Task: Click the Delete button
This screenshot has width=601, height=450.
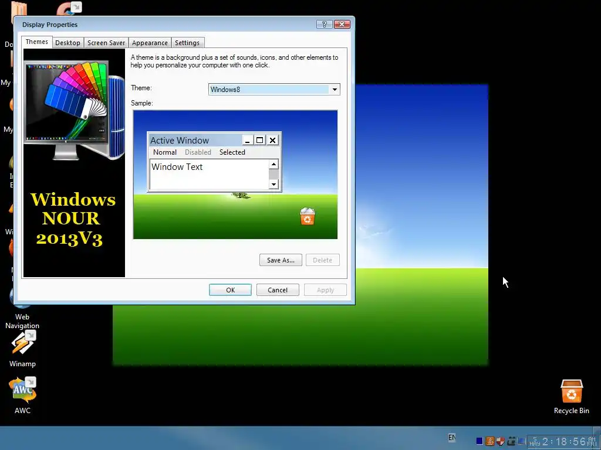Action: [x=322, y=260]
